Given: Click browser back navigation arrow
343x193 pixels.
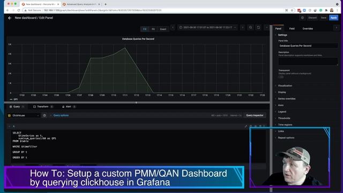Looking at the screenshot, I should point(8,10).
